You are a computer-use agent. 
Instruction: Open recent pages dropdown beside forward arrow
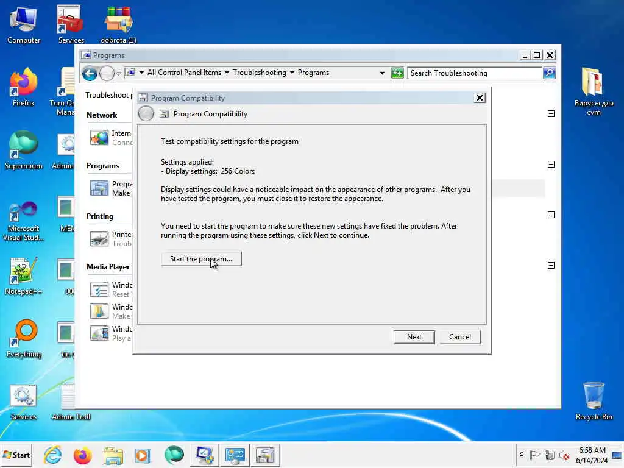[x=118, y=73]
